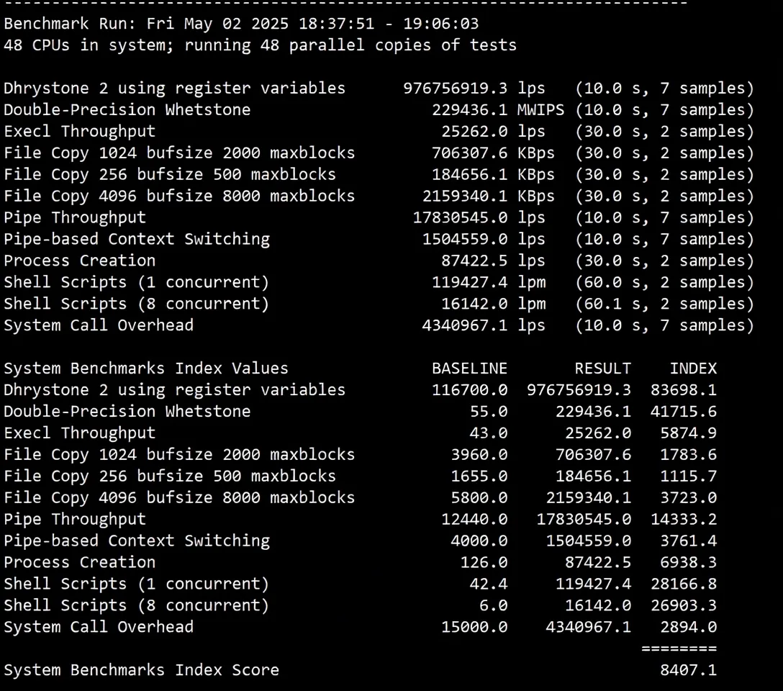Click the Execl Throughput label
Screen dimensions: 783x691
[x=79, y=131]
